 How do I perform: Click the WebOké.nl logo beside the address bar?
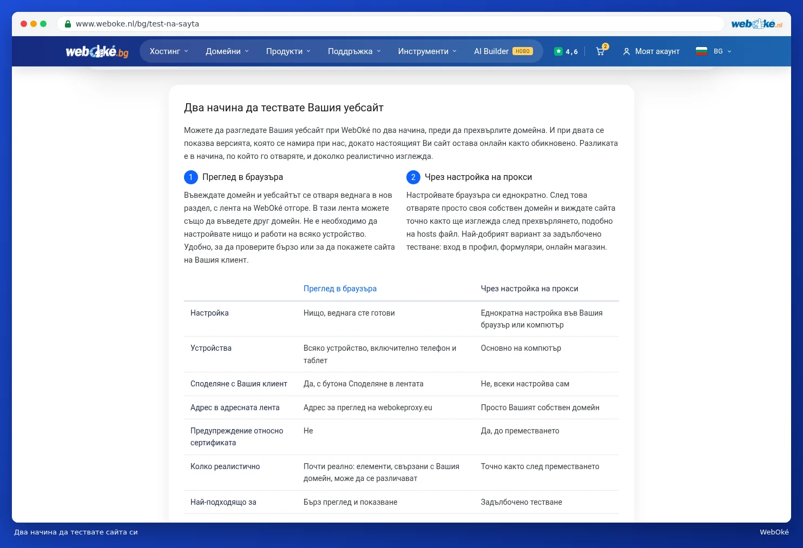click(x=756, y=24)
